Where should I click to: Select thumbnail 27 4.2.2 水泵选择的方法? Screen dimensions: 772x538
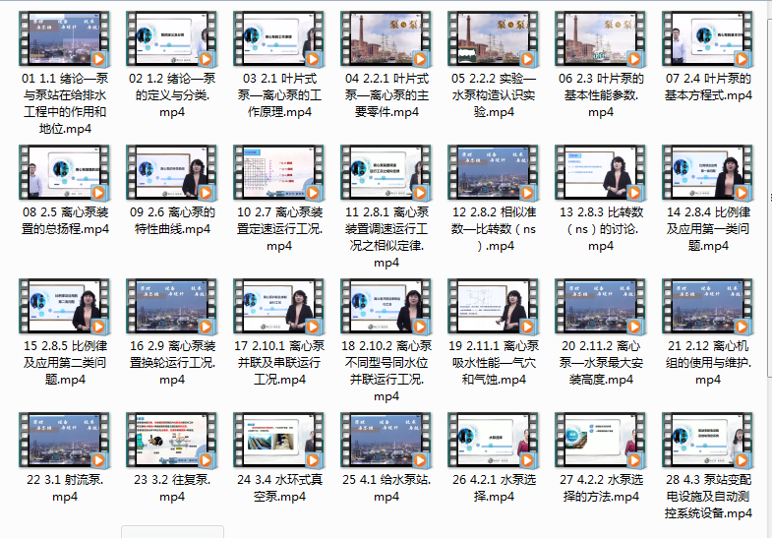[601, 441]
